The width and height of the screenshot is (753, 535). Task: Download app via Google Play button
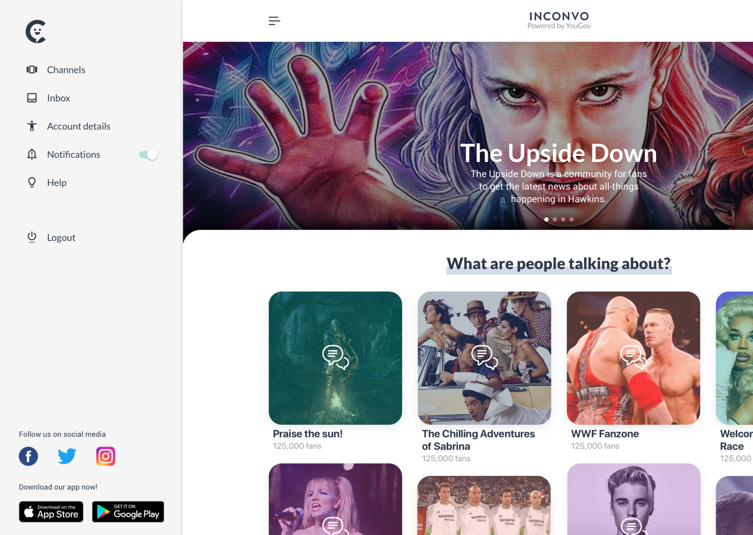[127, 512]
